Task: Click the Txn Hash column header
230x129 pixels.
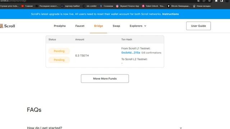Action: pos(126,39)
